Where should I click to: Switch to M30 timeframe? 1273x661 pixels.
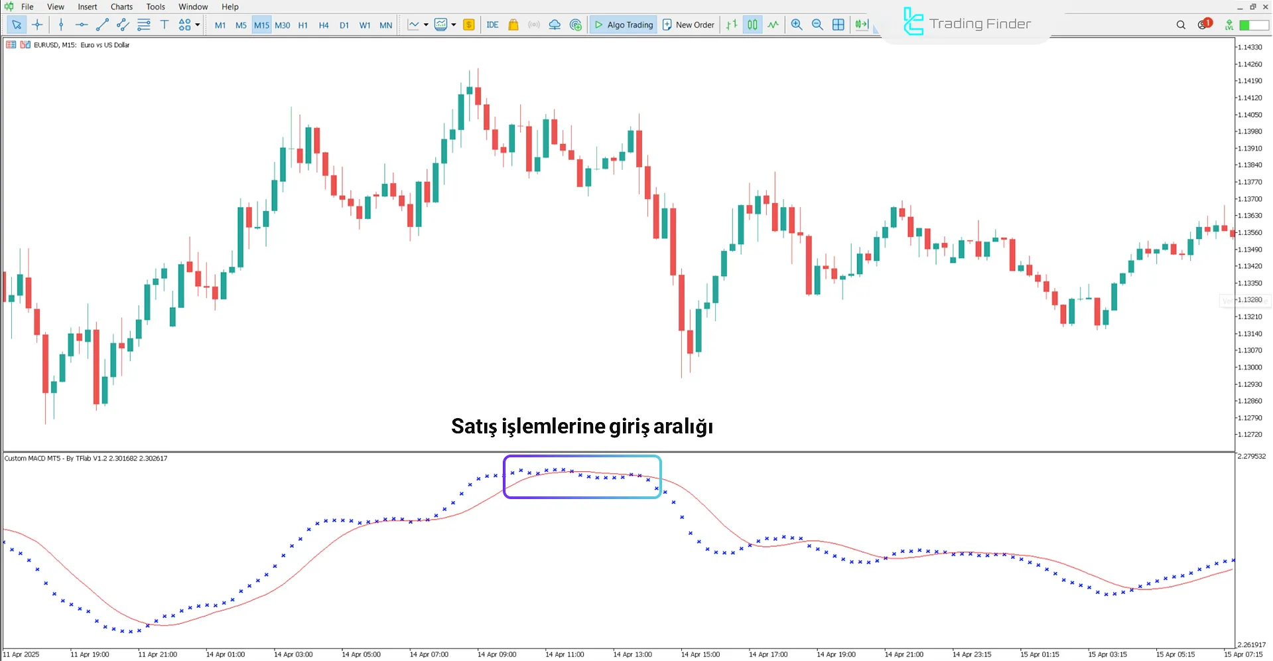[x=283, y=25]
